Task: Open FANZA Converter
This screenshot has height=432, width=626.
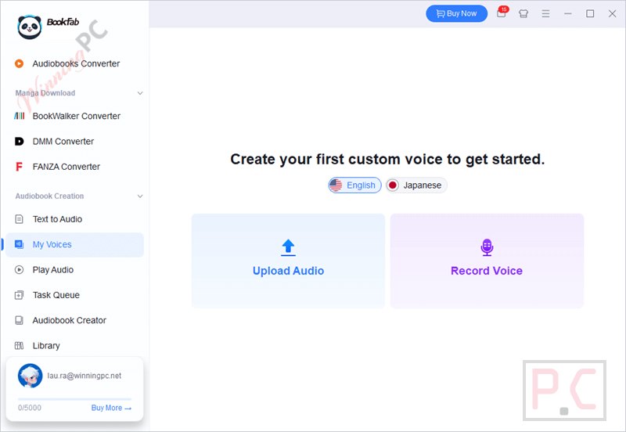Action: 67,167
